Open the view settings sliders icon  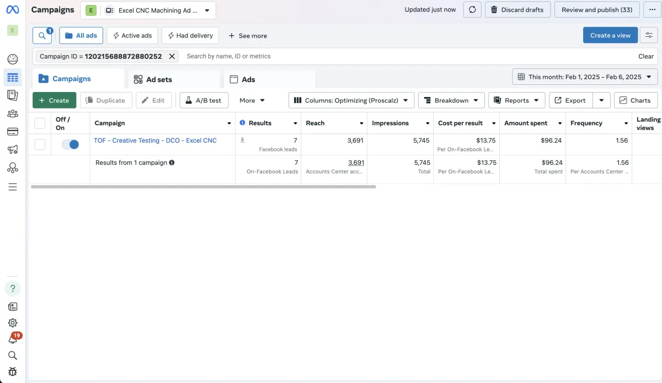point(649,35)
